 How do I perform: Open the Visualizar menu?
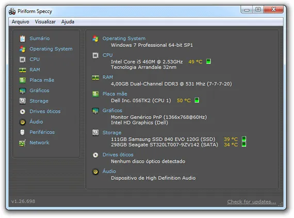coord(45,22)
